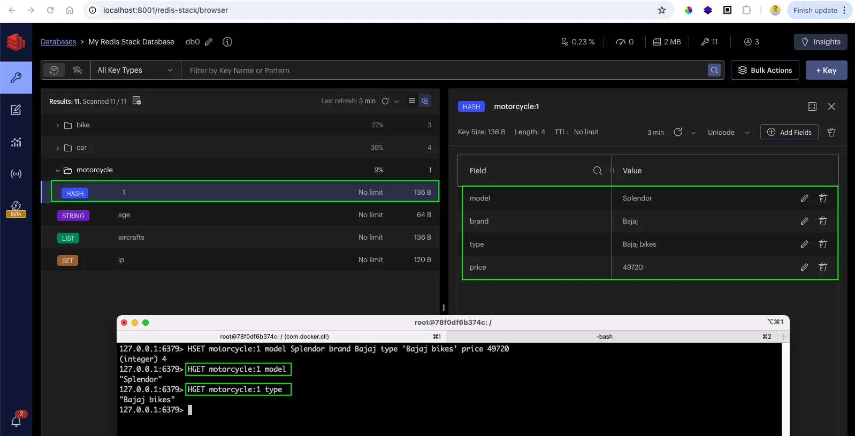Open the All Key Types dropdown

click(136, 70)
